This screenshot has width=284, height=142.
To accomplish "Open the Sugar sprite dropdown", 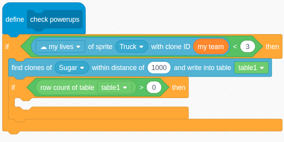I will [72, 68].
